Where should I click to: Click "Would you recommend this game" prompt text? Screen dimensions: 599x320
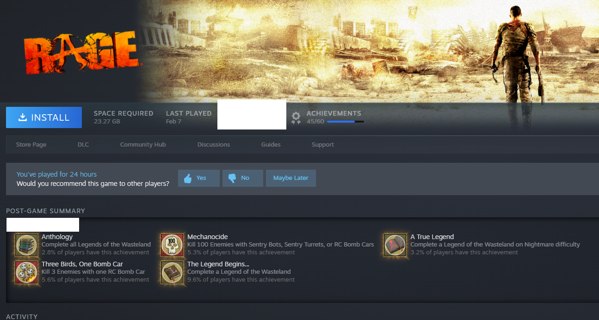click(93, 184)
